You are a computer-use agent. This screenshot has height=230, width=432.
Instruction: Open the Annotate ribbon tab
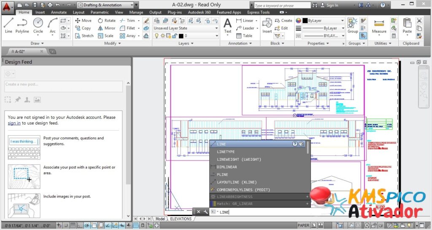pos(59,12)
